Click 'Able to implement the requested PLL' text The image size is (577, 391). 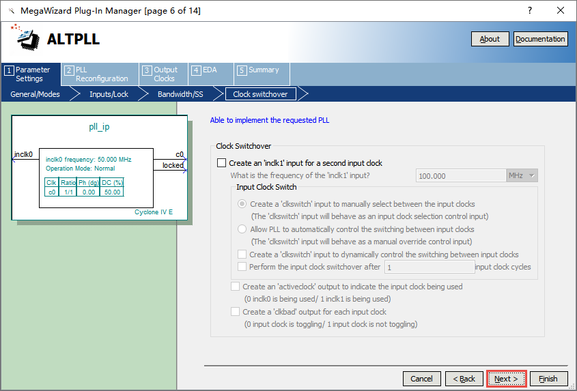(269, 120)
